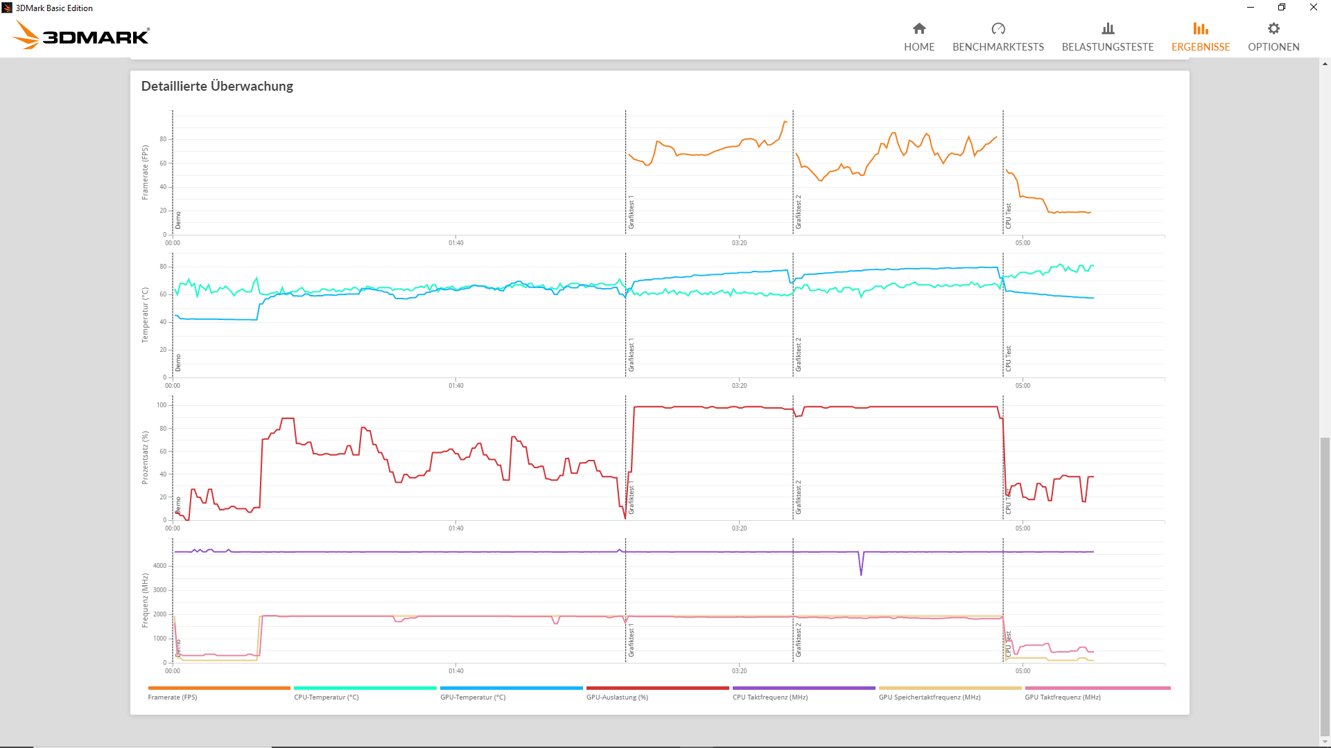The width and height of the screenshot is (1331, 748).
Task: Click Grafiktest 1 marker in frequency chart
Action: point(632,640)
